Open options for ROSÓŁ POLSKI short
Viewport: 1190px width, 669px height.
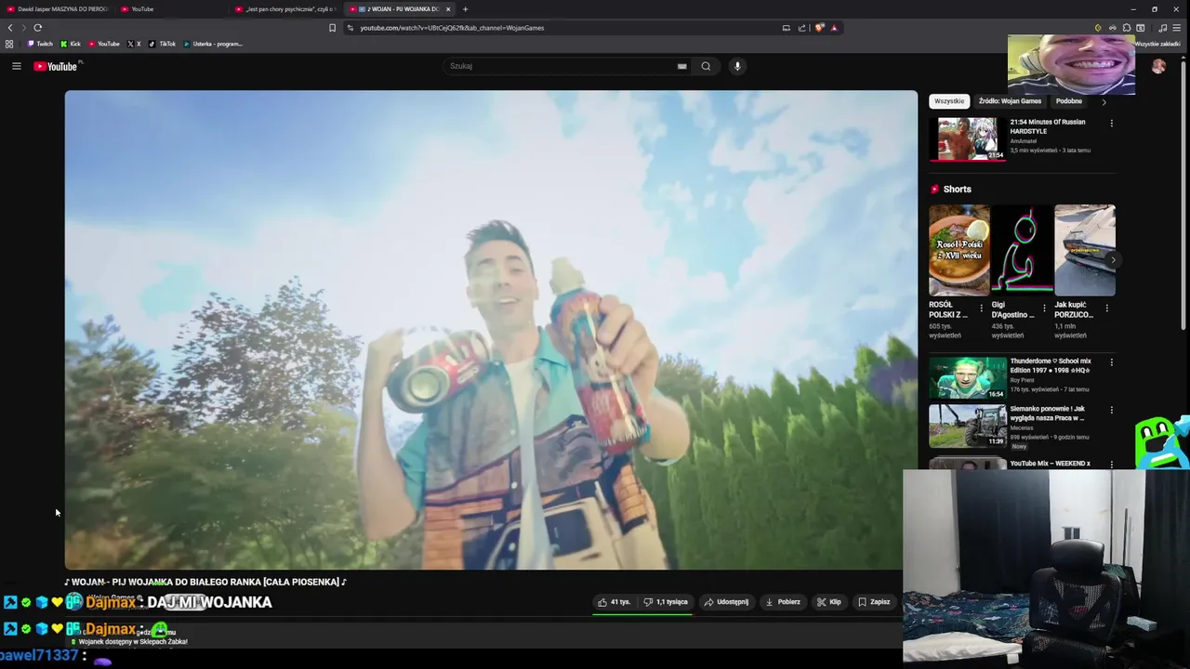click(981, 308)
